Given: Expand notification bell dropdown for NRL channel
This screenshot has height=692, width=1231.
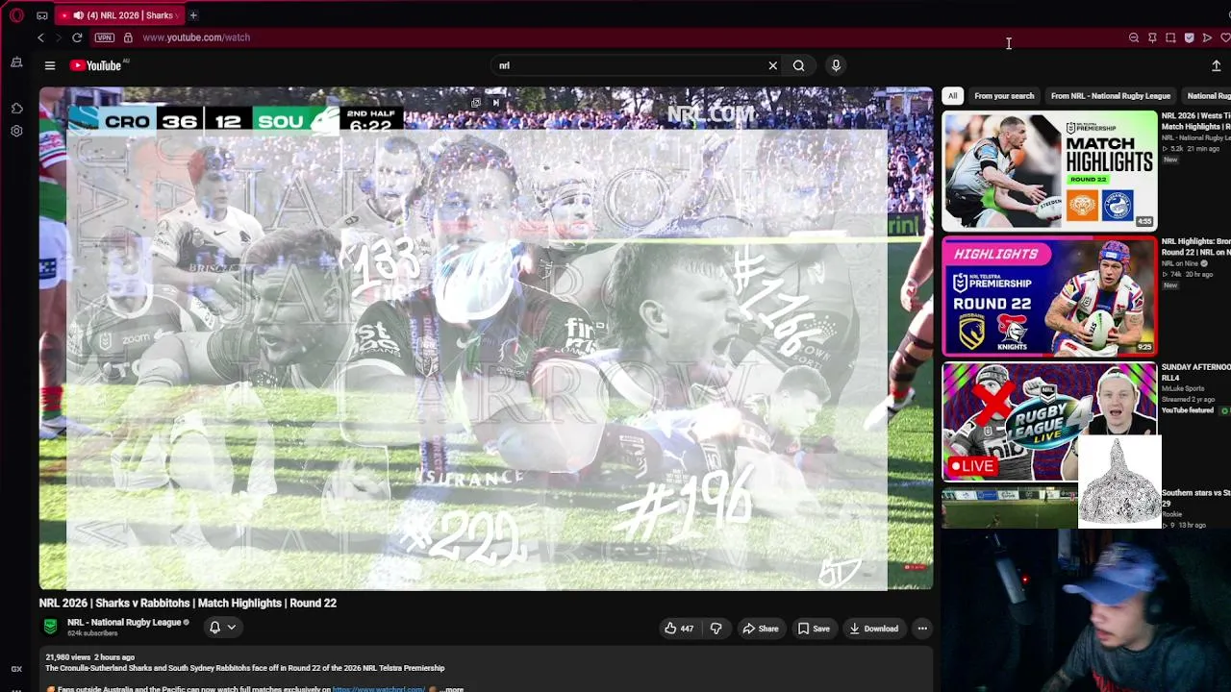Looking at the screenshot, I should tap(222, 628).
